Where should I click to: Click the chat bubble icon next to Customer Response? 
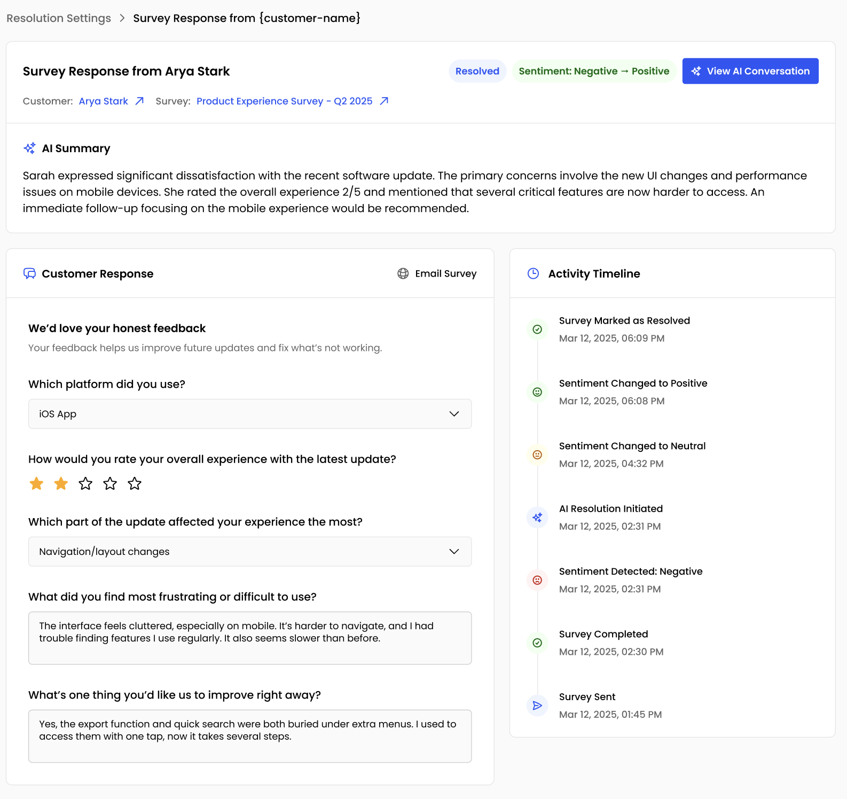[x=30, y=273]
